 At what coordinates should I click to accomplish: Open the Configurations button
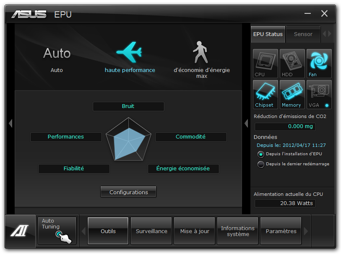(x=128, y=192)
